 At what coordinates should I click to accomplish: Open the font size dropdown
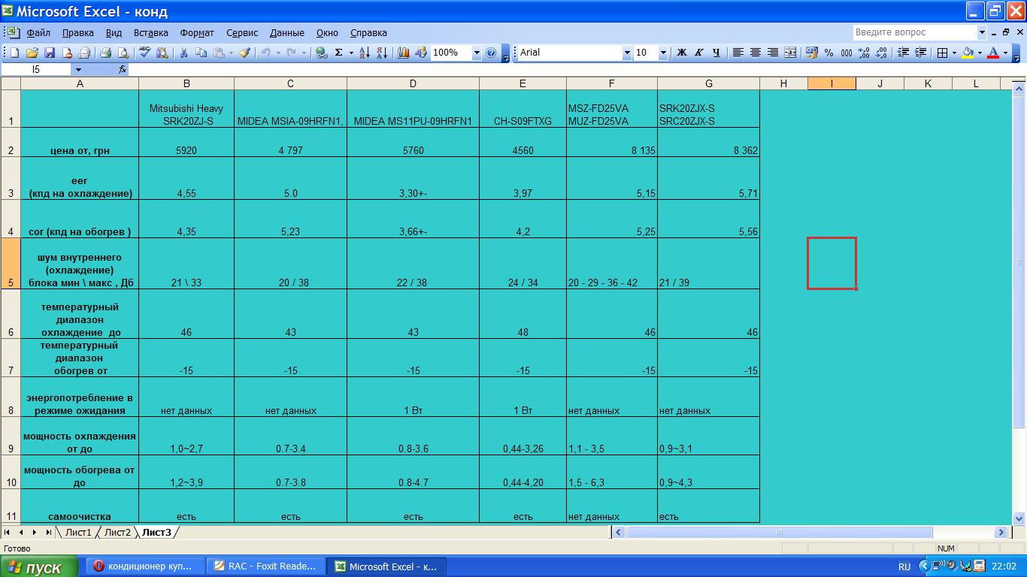coord(663,53)
